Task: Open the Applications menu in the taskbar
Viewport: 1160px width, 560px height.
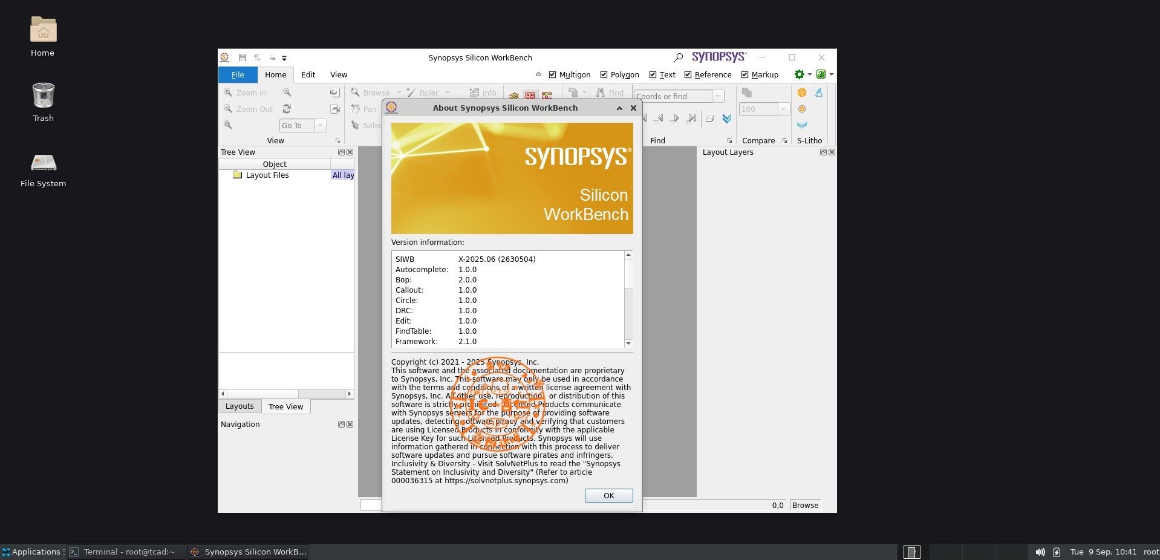Action: pos(32,552)
